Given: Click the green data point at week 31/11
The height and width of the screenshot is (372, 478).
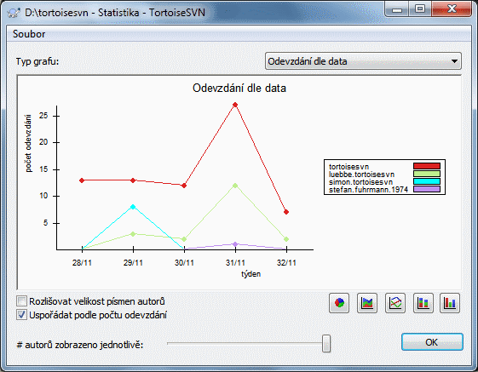Looking at the screenshot, I should [235, 186].
